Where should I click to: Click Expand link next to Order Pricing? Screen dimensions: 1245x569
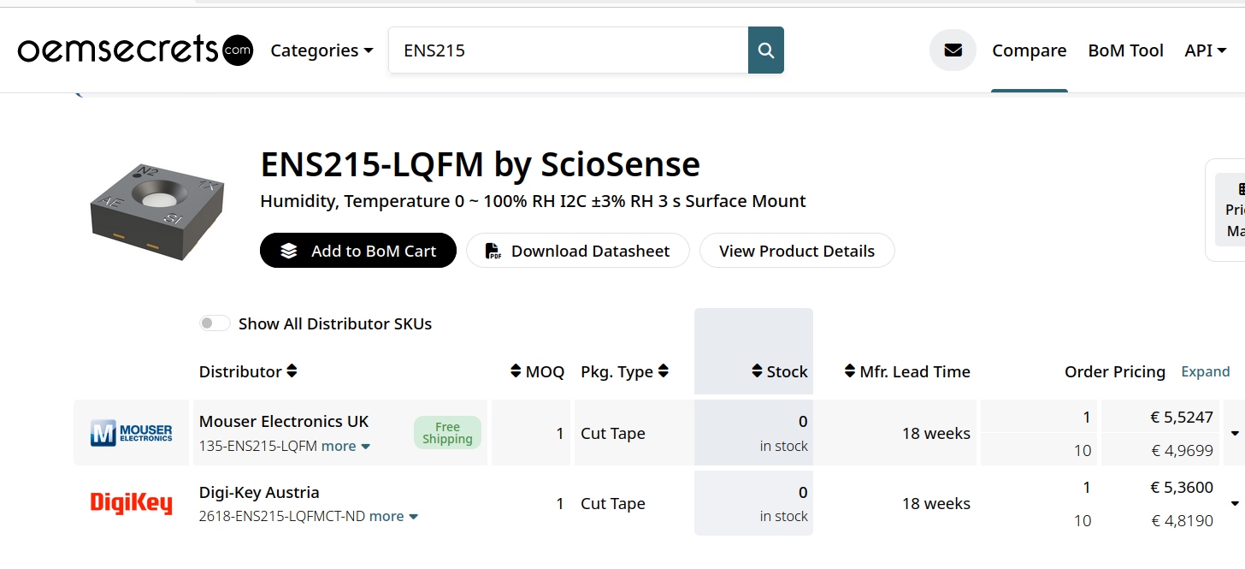(x=1205, y=371)
